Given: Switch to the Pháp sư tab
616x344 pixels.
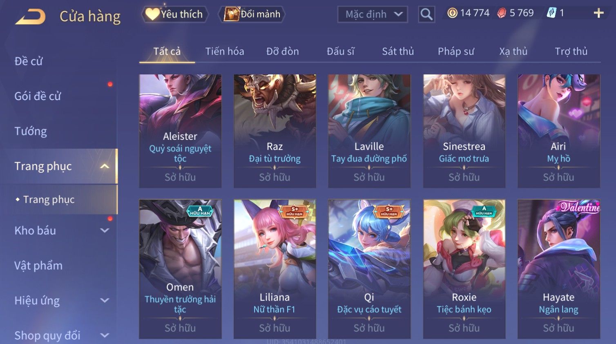Looking at the screenshot, I should 456,51.
